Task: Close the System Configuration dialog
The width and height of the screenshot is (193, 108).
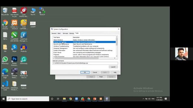Action: click(x=119, y=29)
